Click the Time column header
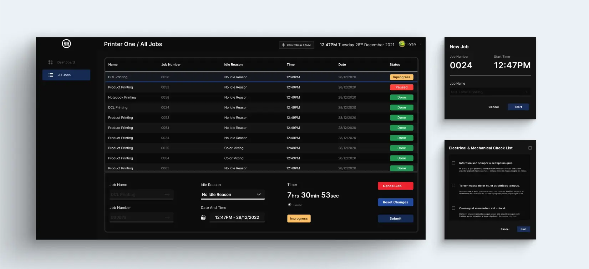The image size is (589, 269). tap(291, 65)
